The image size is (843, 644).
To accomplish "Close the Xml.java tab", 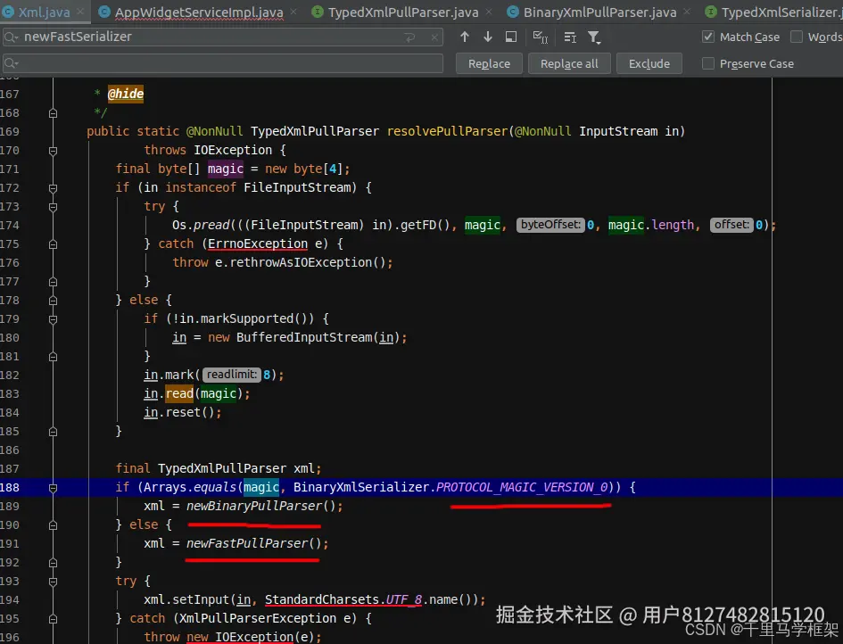I will click(80, 12).
